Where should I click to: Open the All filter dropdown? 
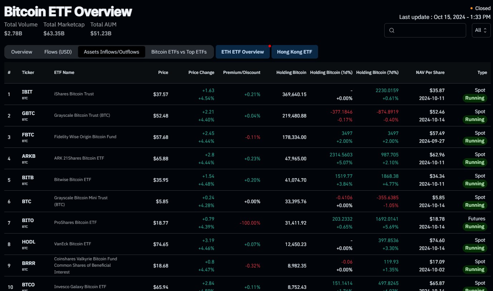[481, 30]
